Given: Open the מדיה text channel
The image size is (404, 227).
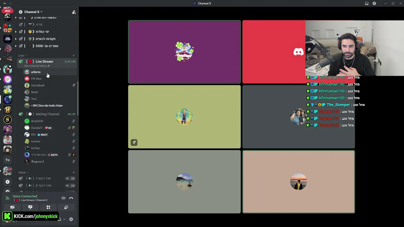Looking at the screenshot, I should pyautogui.click(x=47, y=25).
